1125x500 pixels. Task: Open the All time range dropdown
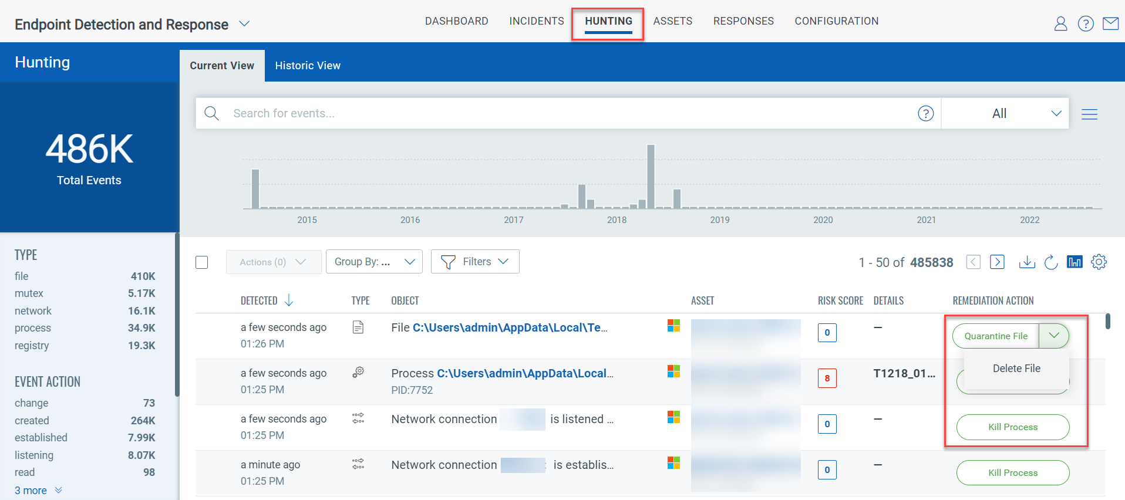pos(1005,113)
